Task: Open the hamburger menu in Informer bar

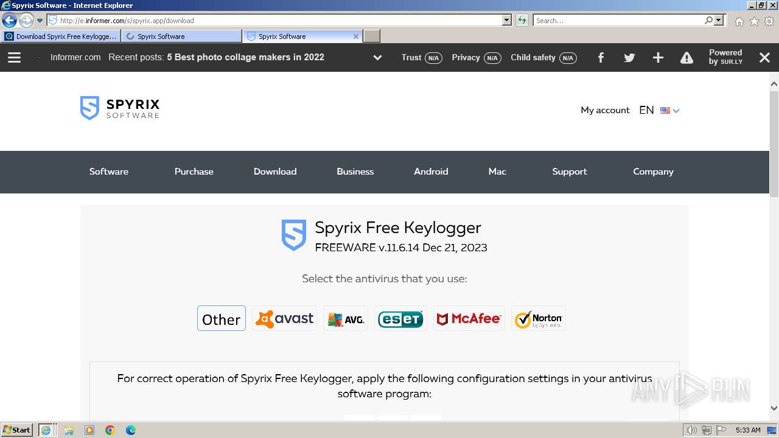Action: click(x=15, y=58)
